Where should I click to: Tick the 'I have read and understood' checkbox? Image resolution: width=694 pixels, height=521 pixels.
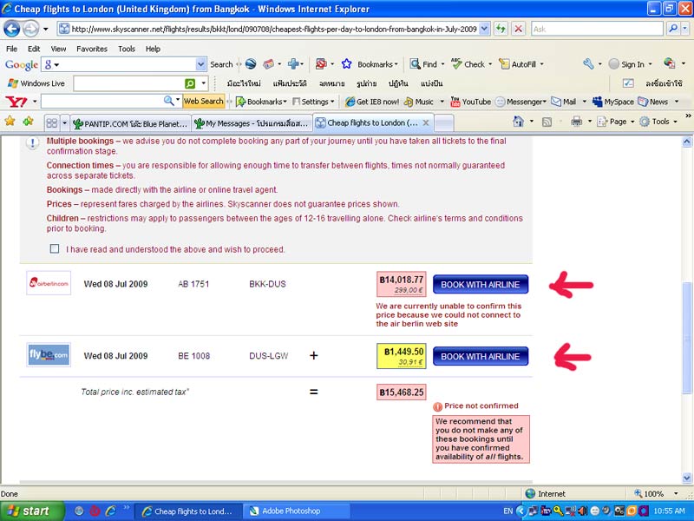[55, 249]
